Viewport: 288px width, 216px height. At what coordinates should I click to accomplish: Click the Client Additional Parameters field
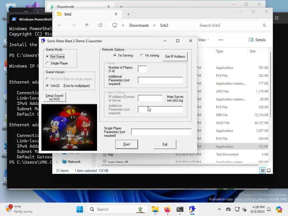click(x=160, y=109)
